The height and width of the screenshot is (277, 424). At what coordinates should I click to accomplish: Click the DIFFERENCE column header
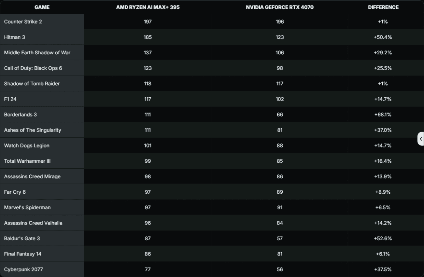tap(383, 7)
